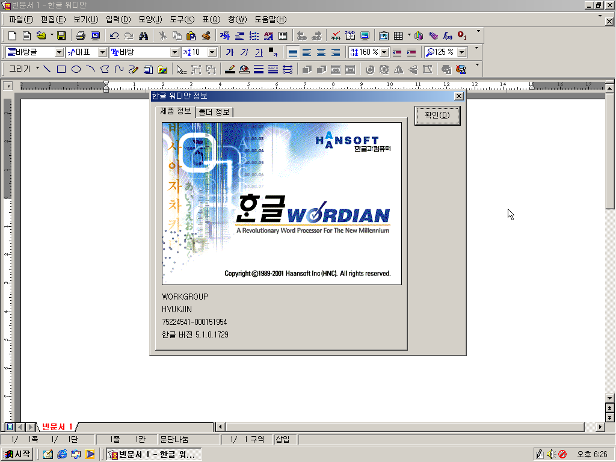The width and height of the screenshot is (616, 462).
Task: Open line color pen icon
Action: coord(230,70)
